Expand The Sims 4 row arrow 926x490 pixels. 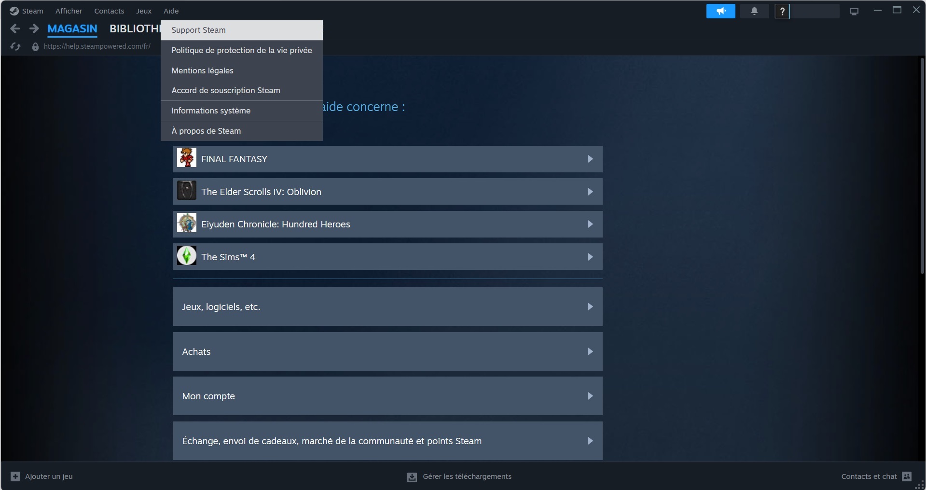pyautogui.click(x=590, y=257)
